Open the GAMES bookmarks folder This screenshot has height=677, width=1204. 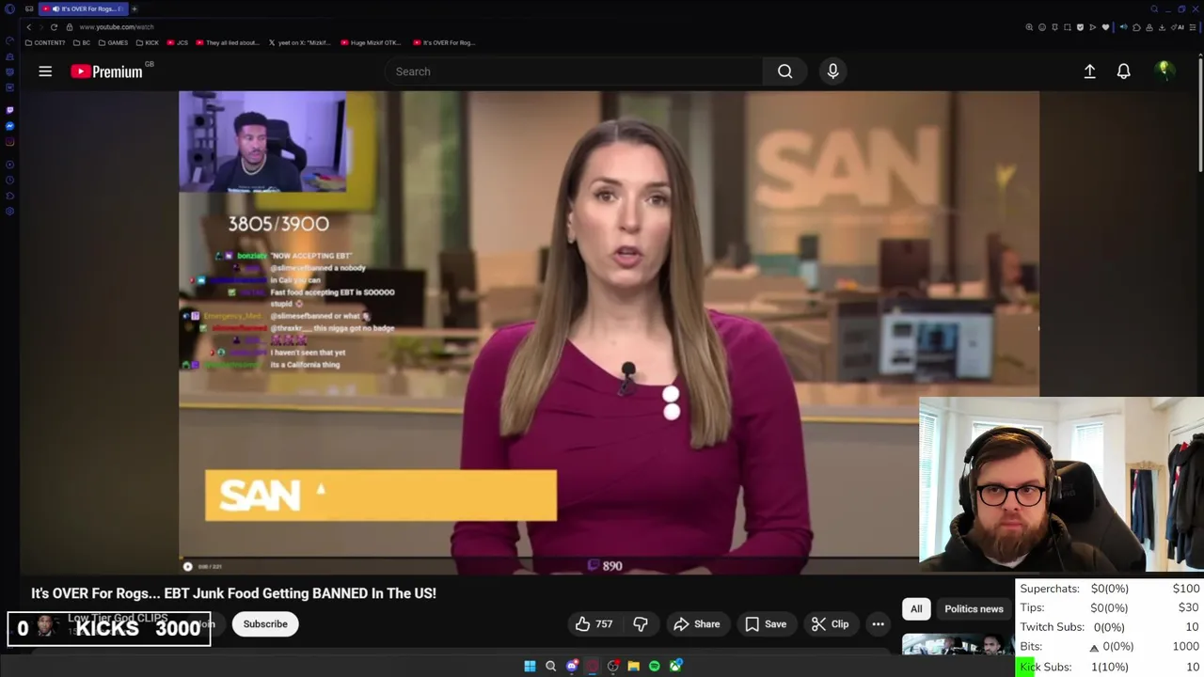click(x=113, y=42)
